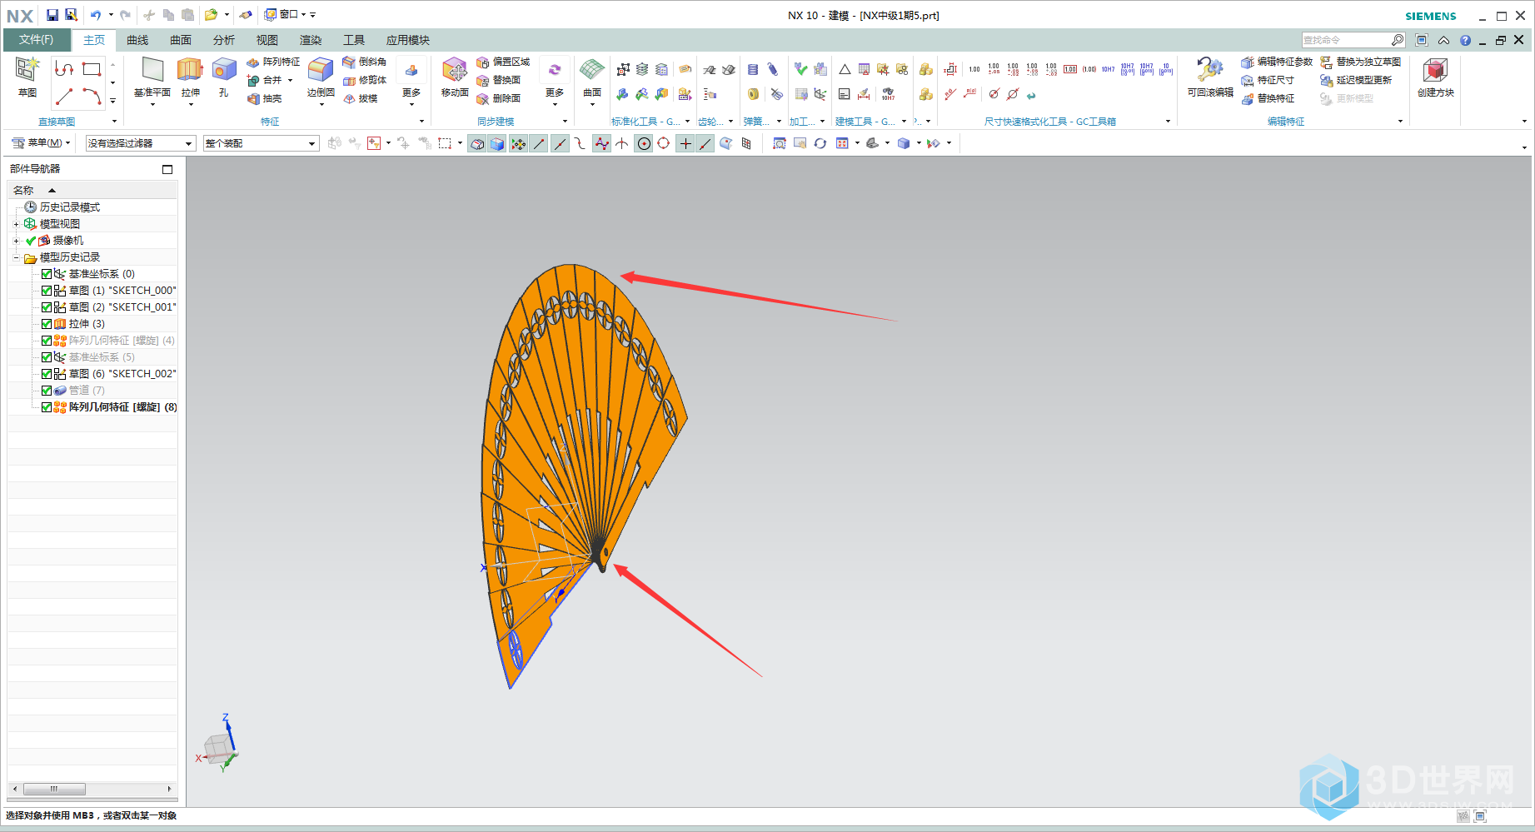1535x832 pixels.
Task: Select the arc sketch tool
Action: [x=92, y=97]
